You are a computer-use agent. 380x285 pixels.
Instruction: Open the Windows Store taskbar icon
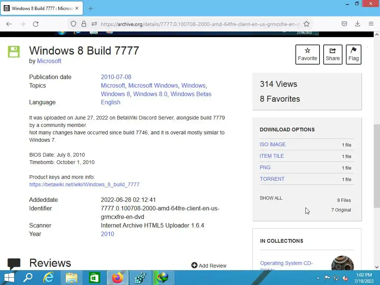point(95,278)
